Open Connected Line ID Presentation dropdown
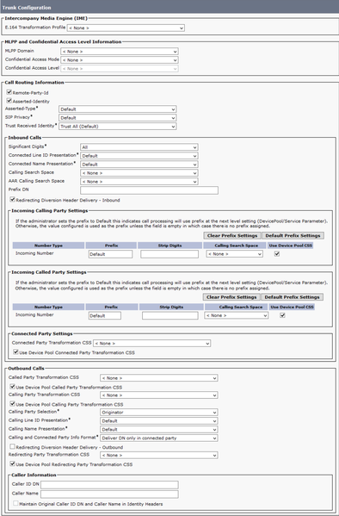The width and height of the screenshot is (339, 516). 139,156
